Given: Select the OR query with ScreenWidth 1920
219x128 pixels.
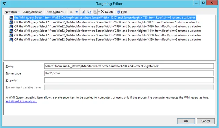Looking at the screenshot, I should [107, 26].
